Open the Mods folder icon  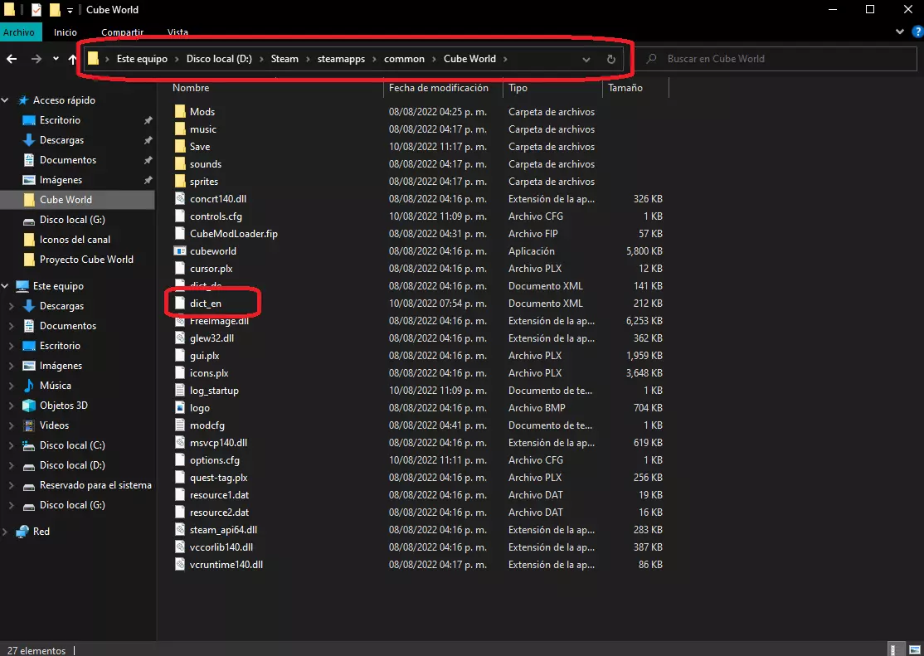point(180,111)
